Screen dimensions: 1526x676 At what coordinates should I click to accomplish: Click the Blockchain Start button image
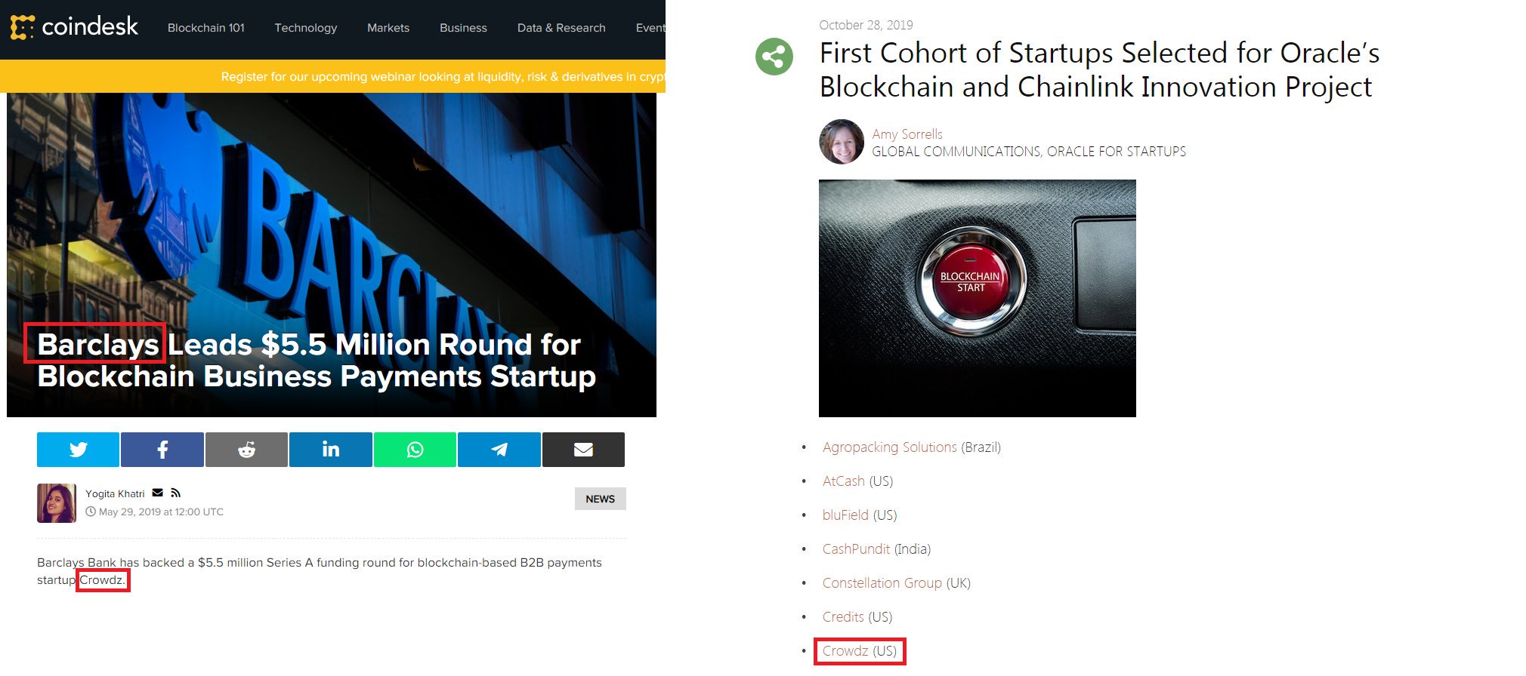(971, 282)
